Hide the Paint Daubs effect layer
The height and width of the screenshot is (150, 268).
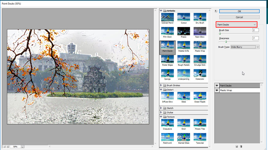(217, 86)
